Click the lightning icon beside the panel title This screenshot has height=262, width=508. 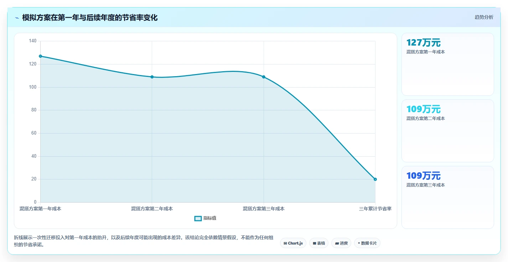coord(17,18)
